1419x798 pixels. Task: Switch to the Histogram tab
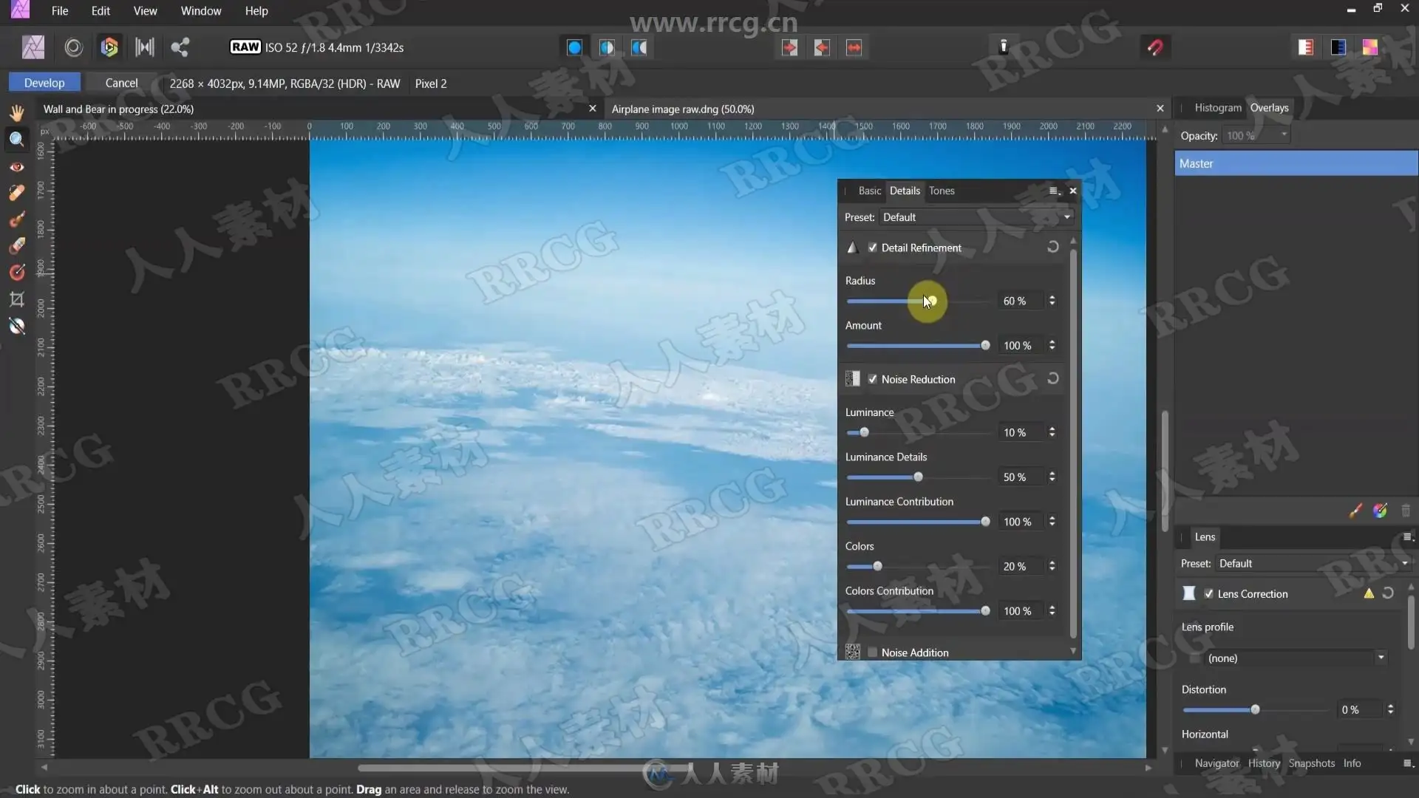pos(1217,108)
